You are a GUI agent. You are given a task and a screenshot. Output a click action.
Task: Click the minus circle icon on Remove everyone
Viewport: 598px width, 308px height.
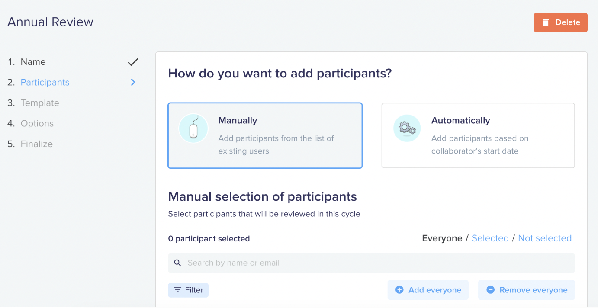click(x=490, y=290)
